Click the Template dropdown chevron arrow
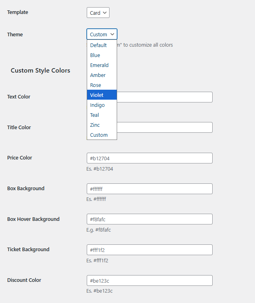The height and width of the screenshot is (303, 255). coord(105,13)
